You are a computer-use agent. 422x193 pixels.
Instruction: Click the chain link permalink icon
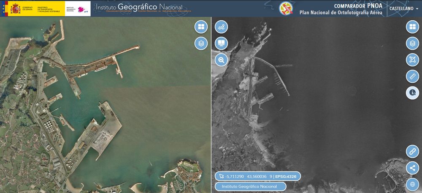click(412, 152)
